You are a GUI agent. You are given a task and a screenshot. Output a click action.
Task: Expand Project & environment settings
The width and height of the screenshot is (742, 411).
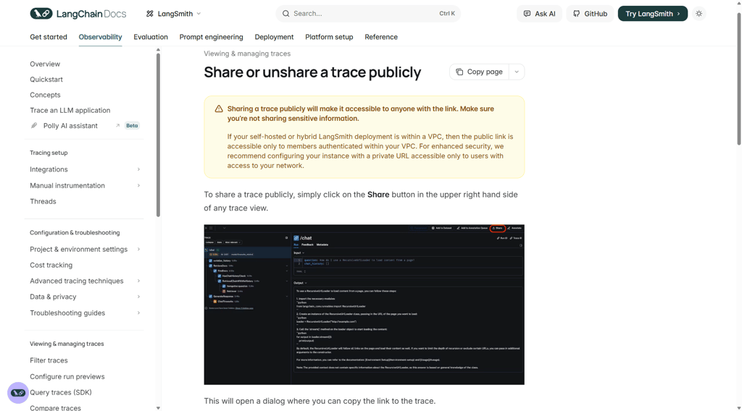tap(86, 249)
